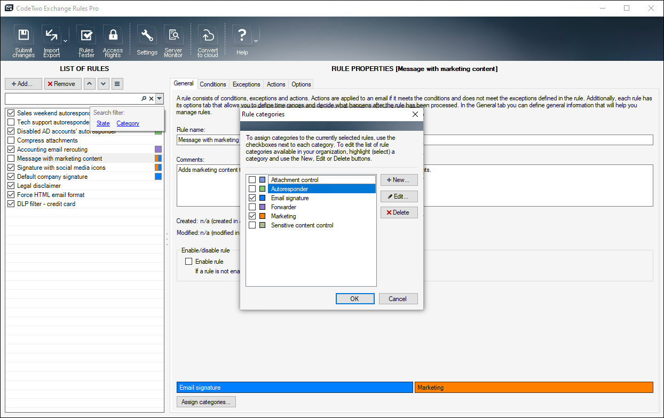Viewport: 664px width, 418px height.
Task: Toggle the Sales weekend autoresponder rule checkbox
Action: click(11, 113)
